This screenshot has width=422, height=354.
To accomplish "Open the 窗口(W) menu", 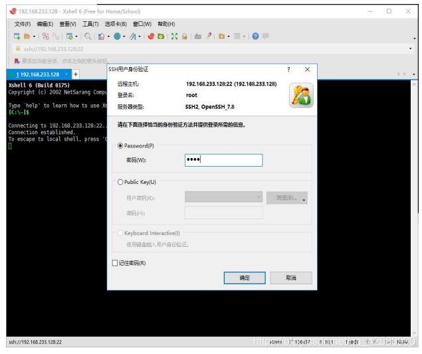I will click(142, 24).
